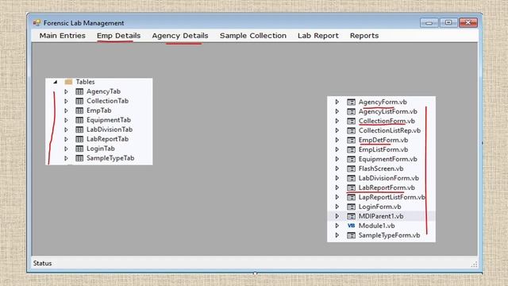Click the AgencyTab table icon
The image size is (508, 286).
coord(79,92)
